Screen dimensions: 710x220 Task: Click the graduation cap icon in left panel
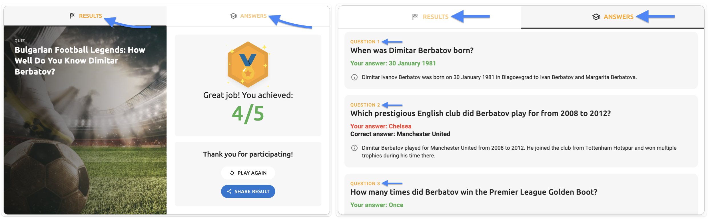[233, 16]
